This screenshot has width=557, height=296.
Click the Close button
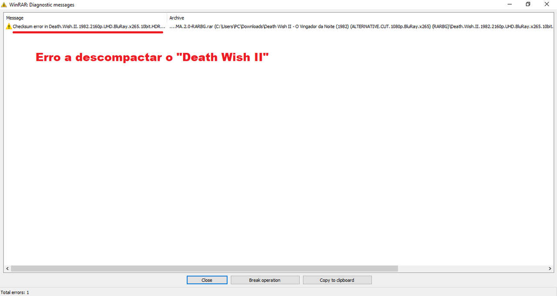[207, 280]
